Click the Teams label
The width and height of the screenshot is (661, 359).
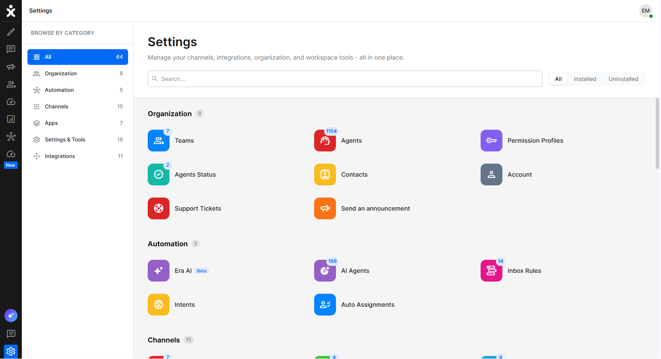pos(184,141)
